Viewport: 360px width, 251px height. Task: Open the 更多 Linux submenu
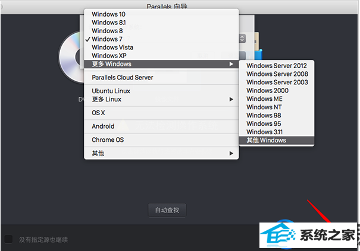coord(161,99)
